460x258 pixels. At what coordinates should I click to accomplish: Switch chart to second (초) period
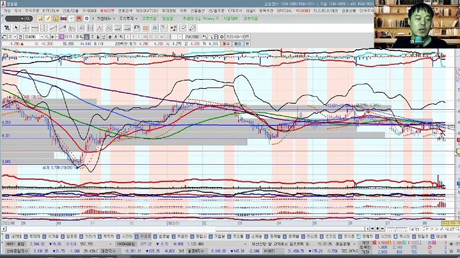(x=115, y=36)
